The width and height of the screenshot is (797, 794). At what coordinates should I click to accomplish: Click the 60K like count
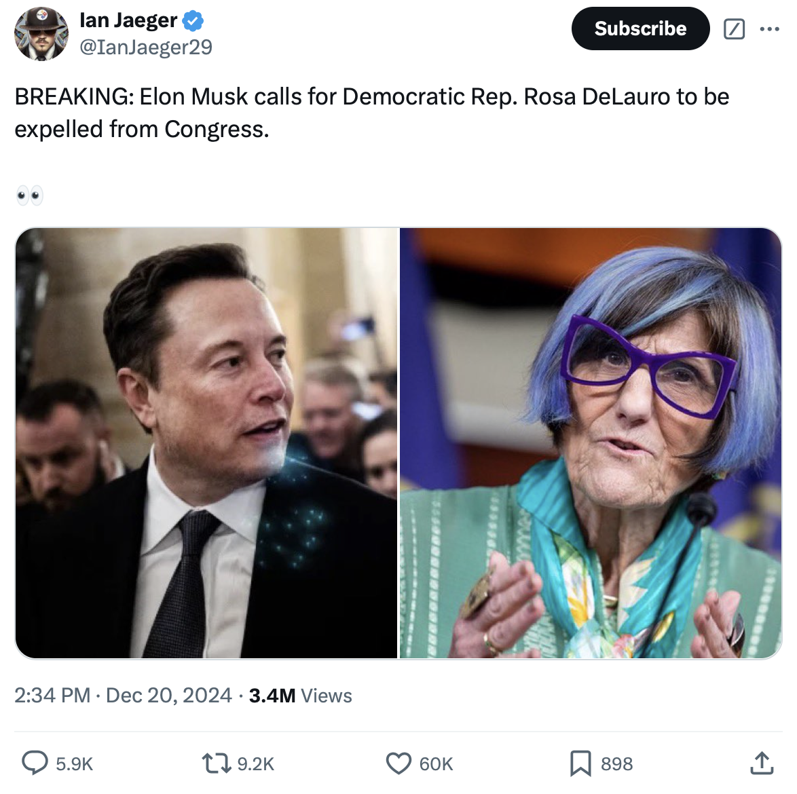coord(436,764)
